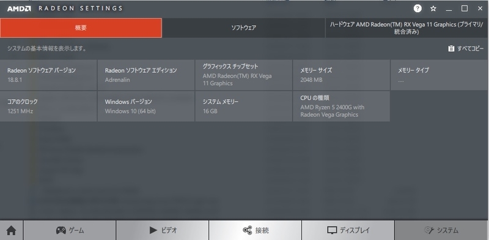This screenshot has width=489, height=240.
Task: Click the play icon on ビデオ tab
Action: pos(153,230)
